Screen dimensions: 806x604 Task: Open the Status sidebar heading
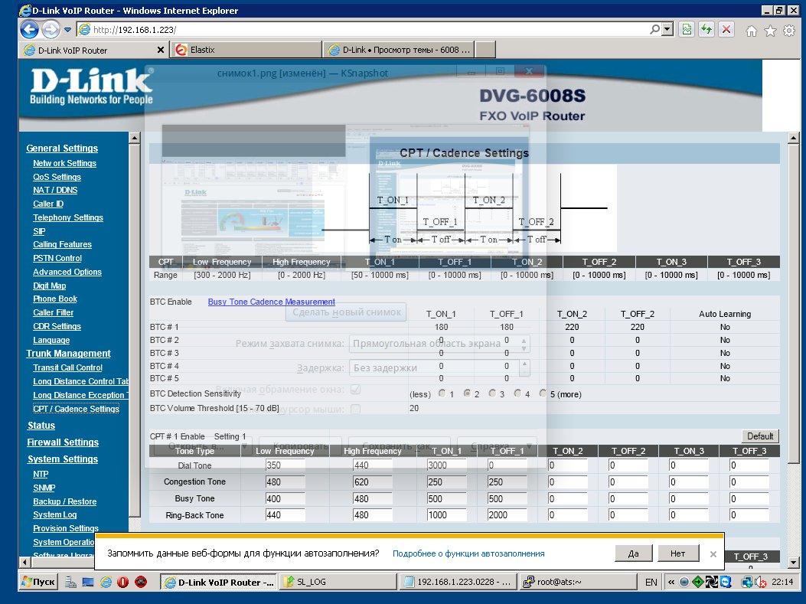[41, 425]
